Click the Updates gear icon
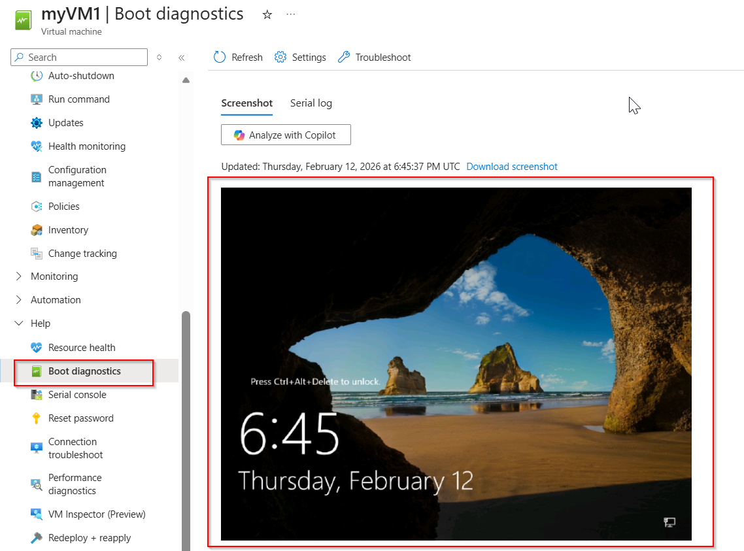This screenshot has width=744, height=551. [x=37, y=123]
